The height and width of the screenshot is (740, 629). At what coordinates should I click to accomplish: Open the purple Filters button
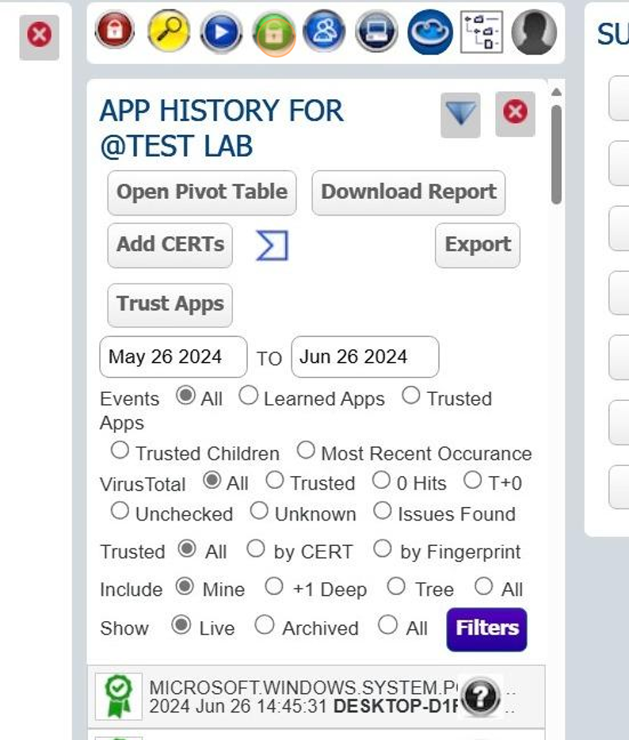pos(486,629)
